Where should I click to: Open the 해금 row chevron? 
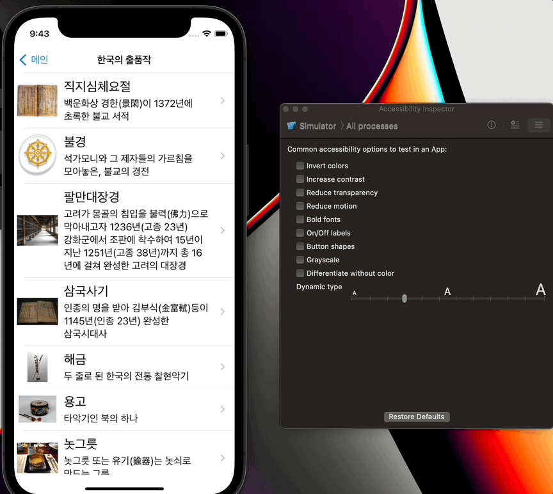click(223, 367)
